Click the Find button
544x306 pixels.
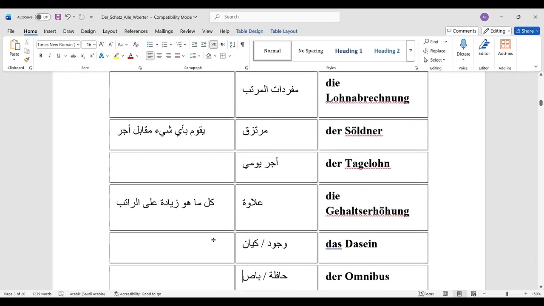tap(431, 42)
